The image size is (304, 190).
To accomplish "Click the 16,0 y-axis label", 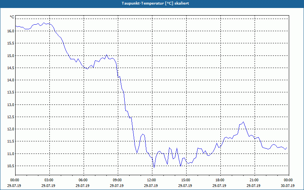I will tap(11, 31).
